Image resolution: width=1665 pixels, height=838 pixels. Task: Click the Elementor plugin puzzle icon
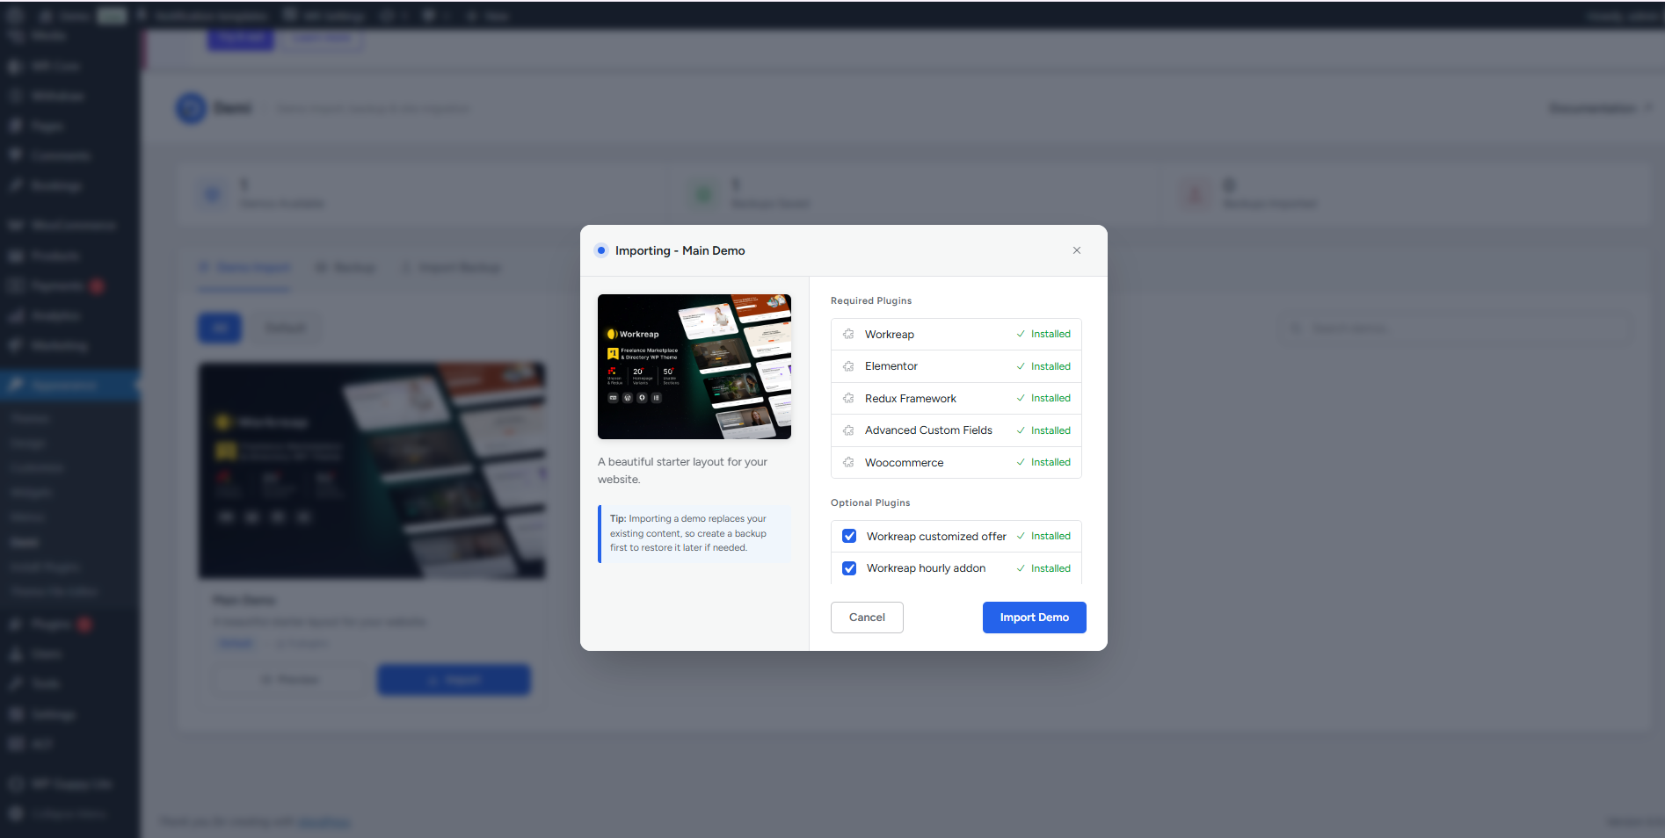[x=848, y=366]
